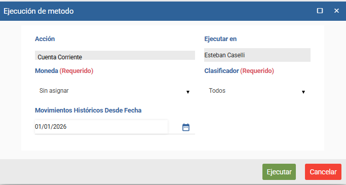This screenshot has height=185, width=346.
Task: Click the red '(Requerido)' text beside Moneda
Action: point(76,70)
